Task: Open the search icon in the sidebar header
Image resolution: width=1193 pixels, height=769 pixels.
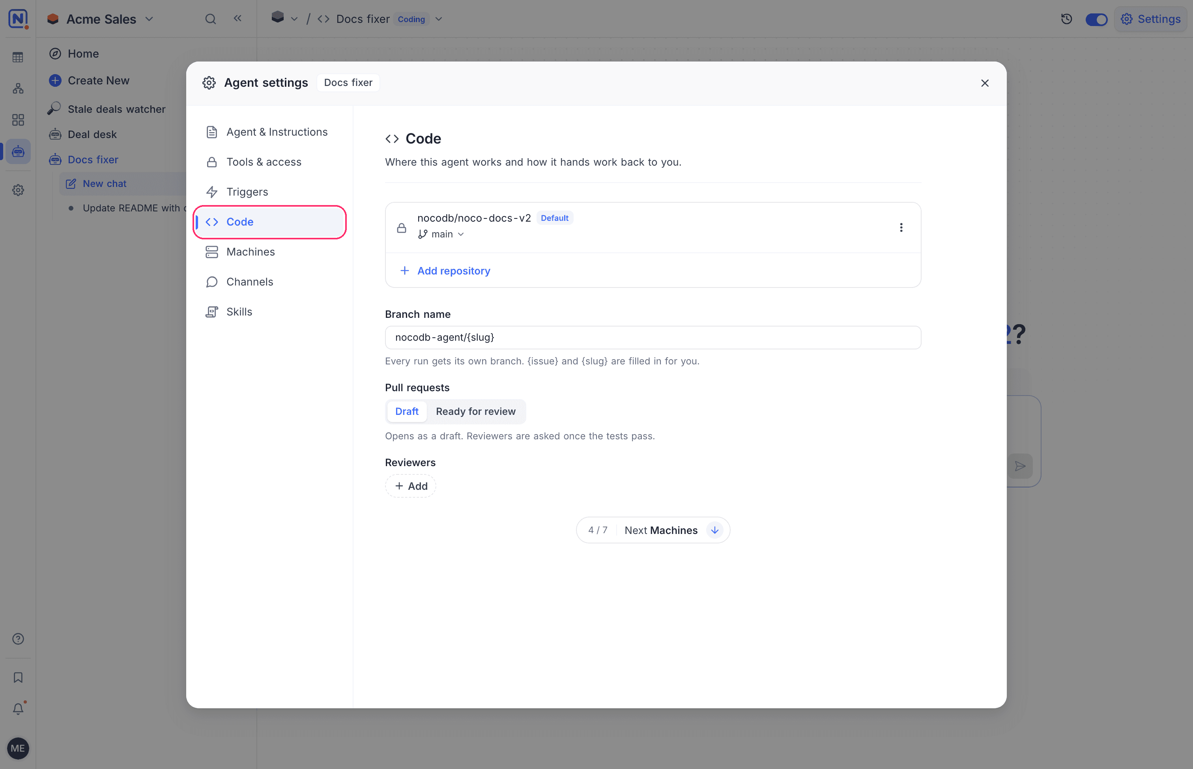Action: point(211,19)
